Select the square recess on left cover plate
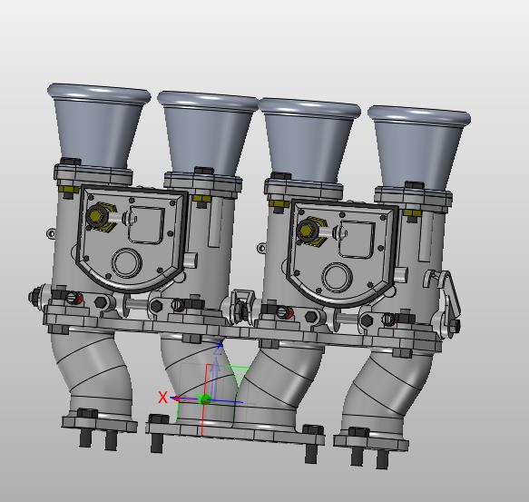The image size is (529, 502). (x=147, y=224)
